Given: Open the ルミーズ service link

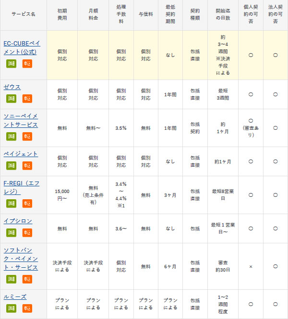Looking at the screenshot, I should pyautogui.click(x=15, y=297).
